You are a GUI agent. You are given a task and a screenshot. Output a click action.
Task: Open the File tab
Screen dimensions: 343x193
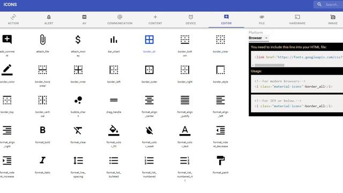click(x=262, y=19)
